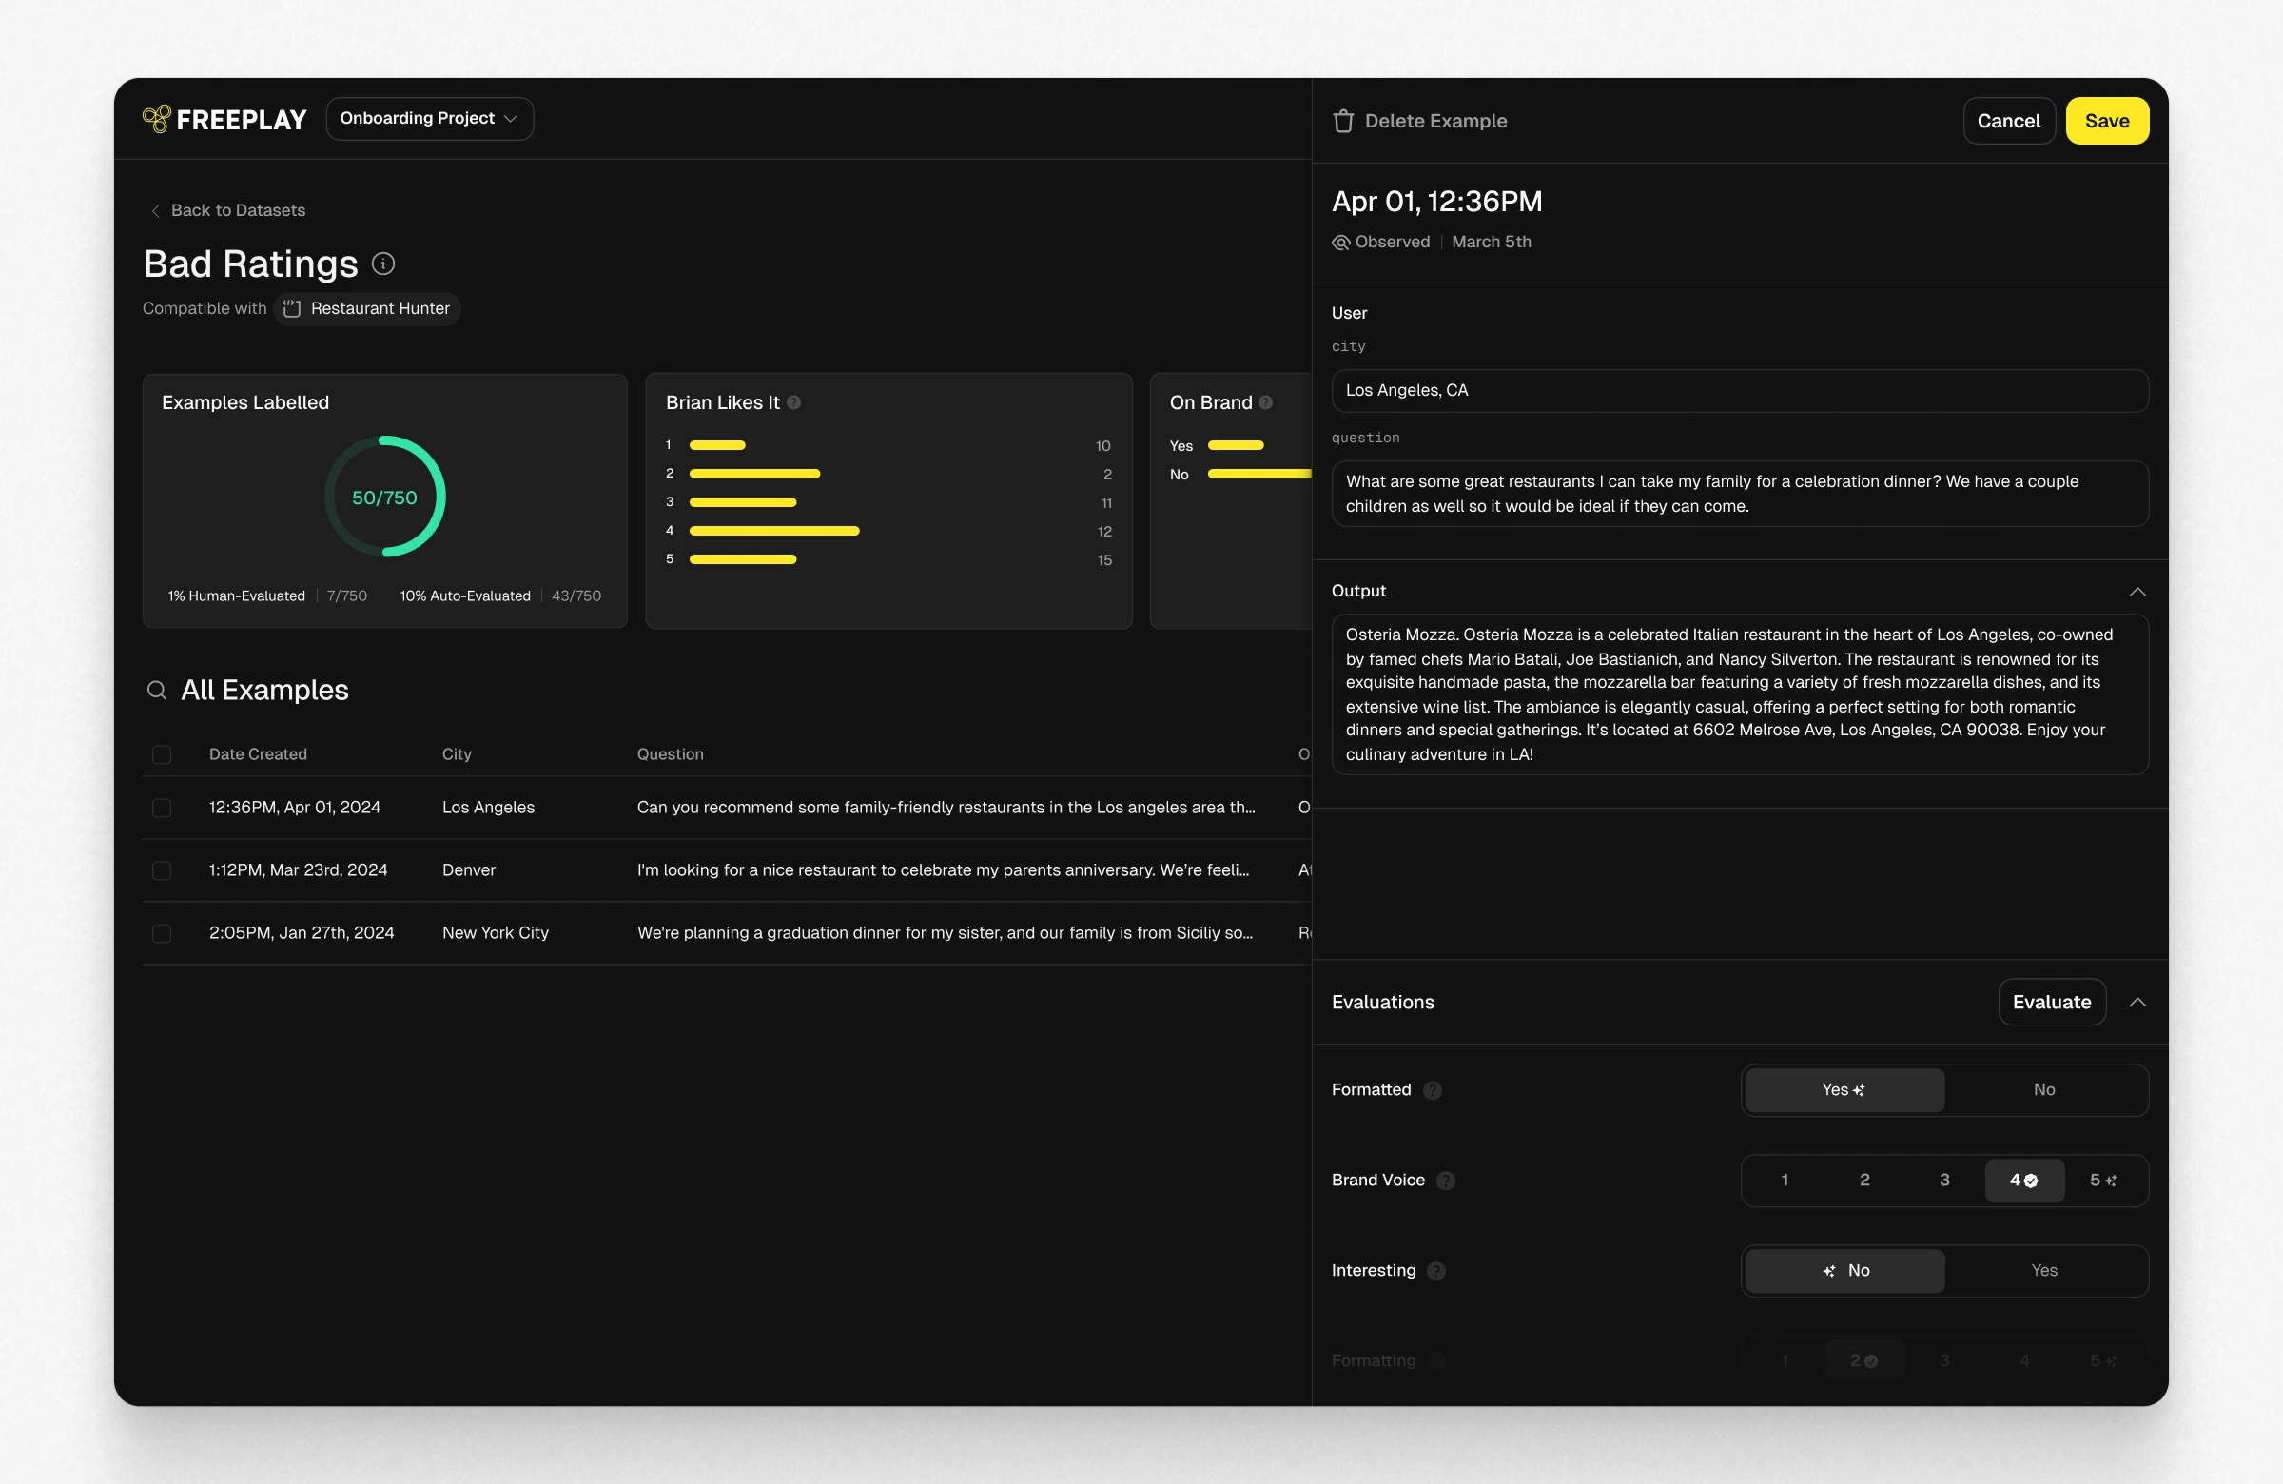This screenshot has height=1484, width=2283.
Task: Click help icon beside Brand Voice
Action: coord(1446,1180)
